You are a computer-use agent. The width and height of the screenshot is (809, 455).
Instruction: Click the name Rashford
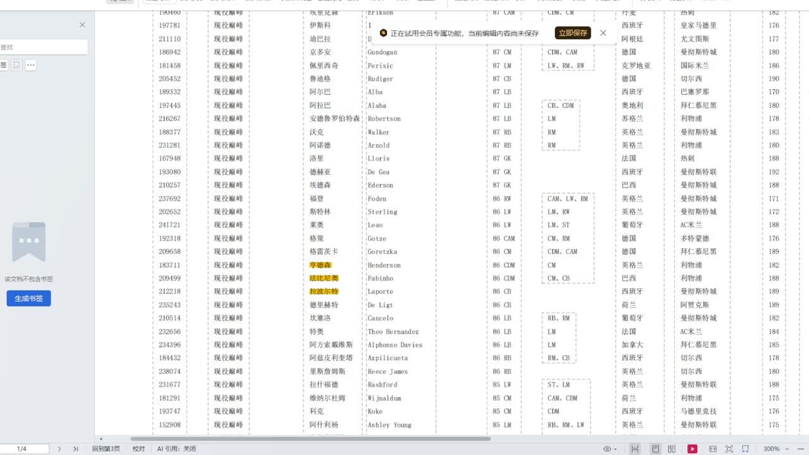382,385
